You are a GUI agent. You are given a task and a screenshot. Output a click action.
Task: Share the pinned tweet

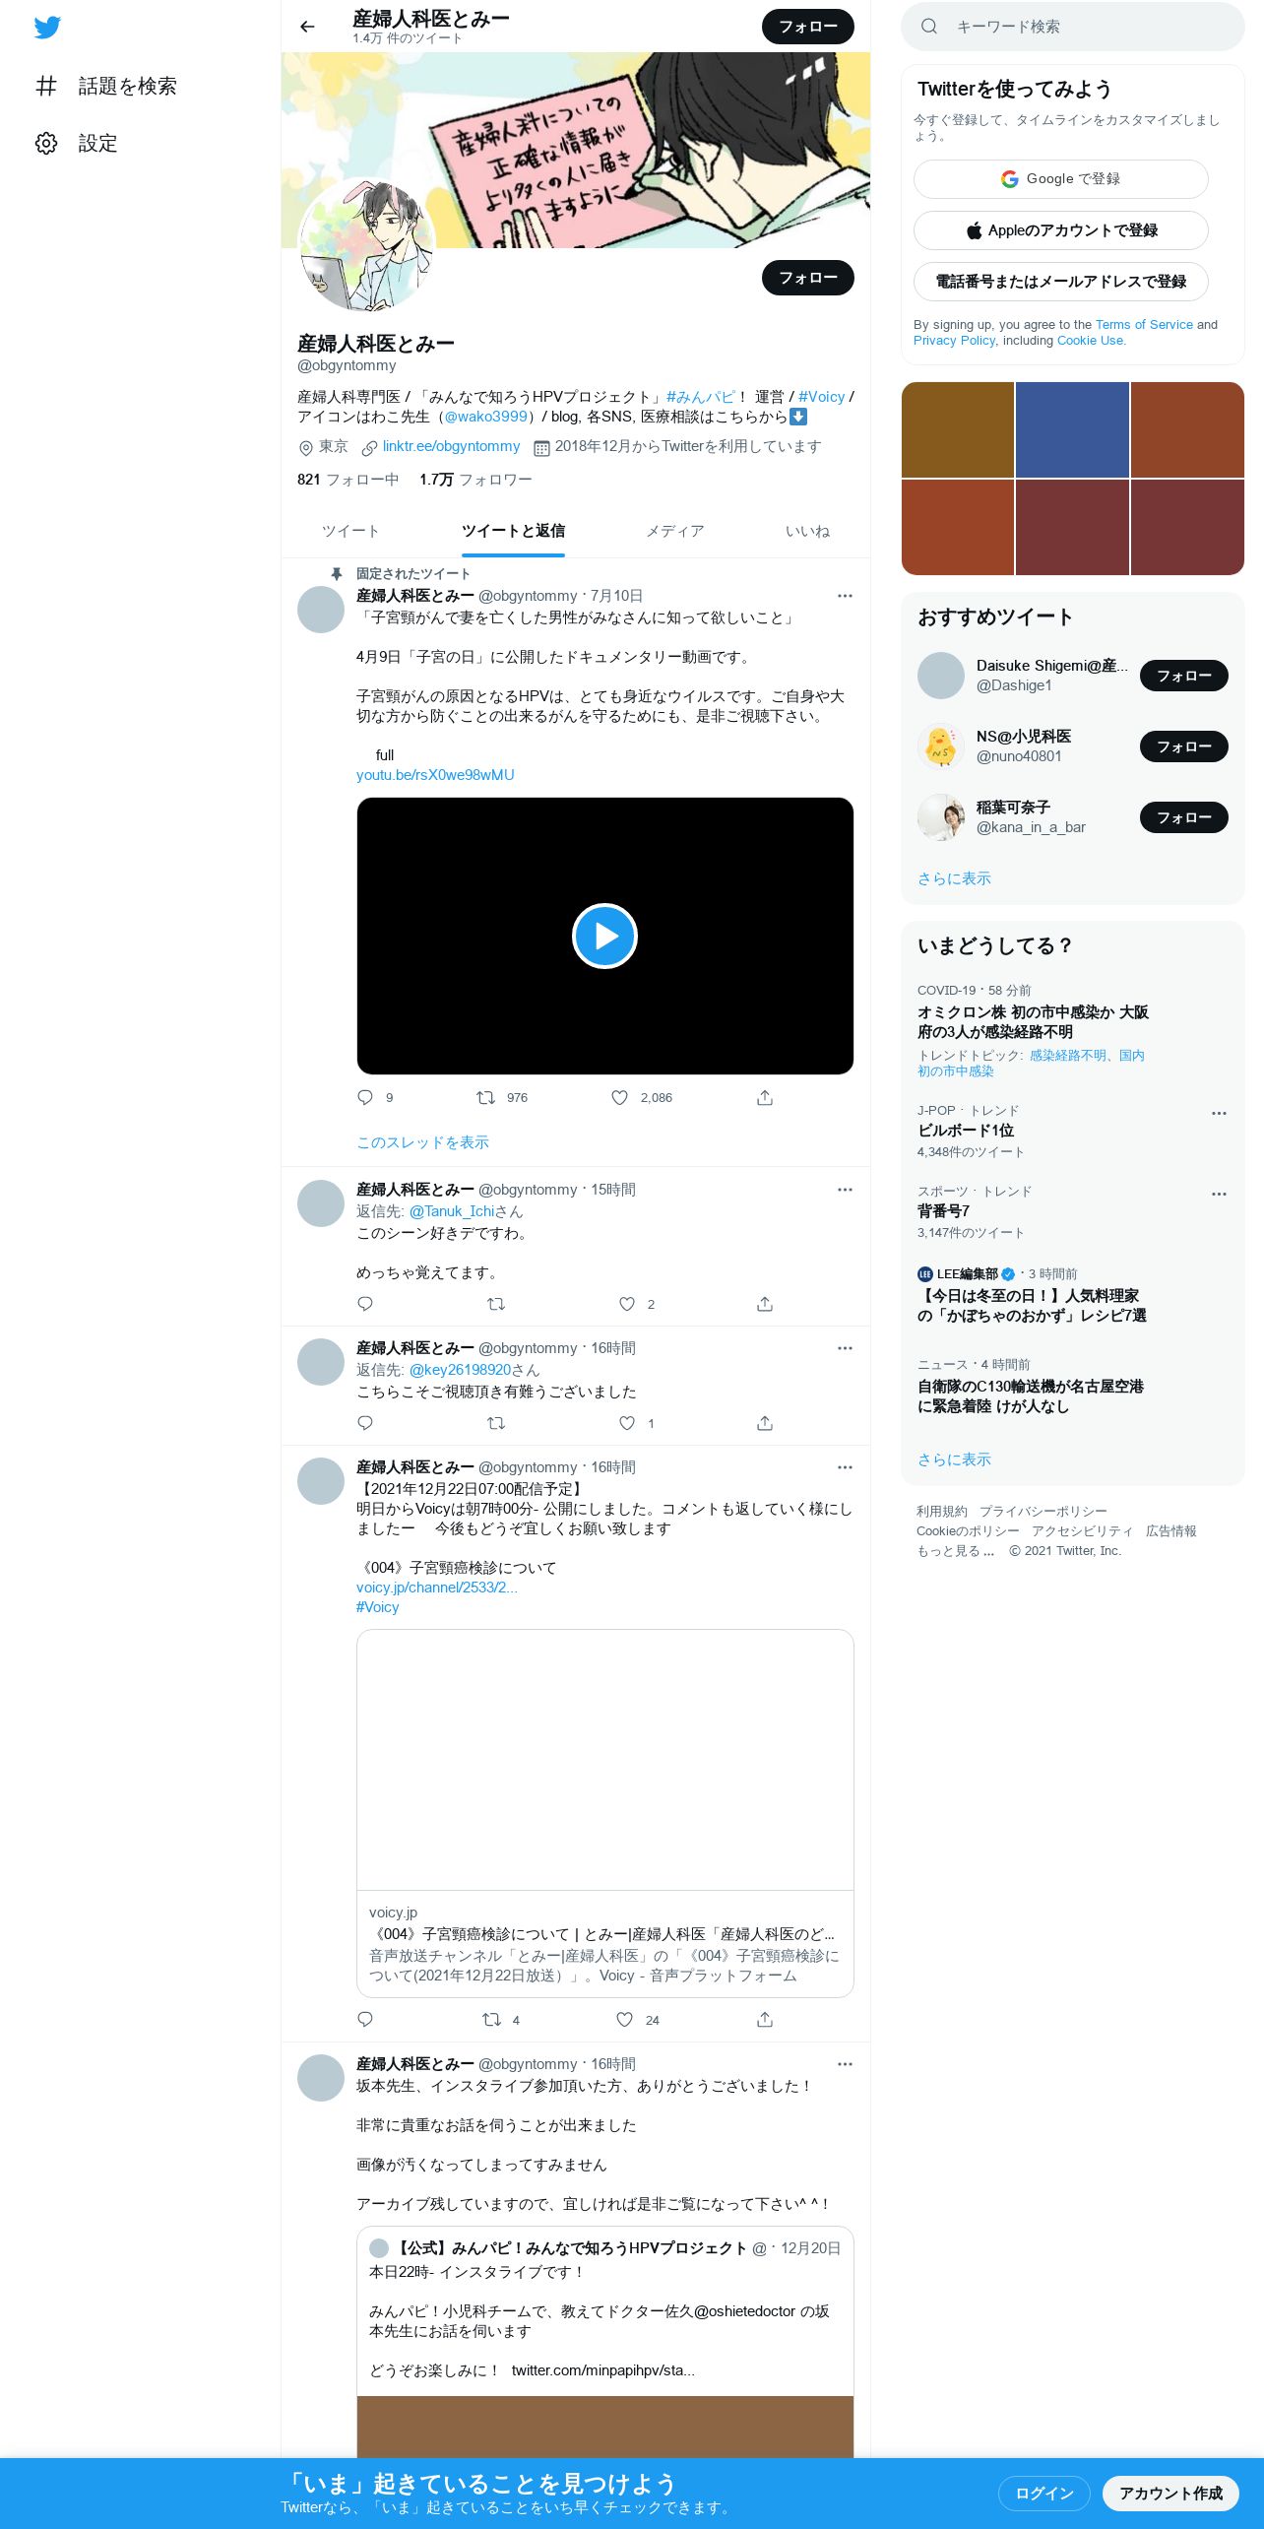coord(765,1097)
